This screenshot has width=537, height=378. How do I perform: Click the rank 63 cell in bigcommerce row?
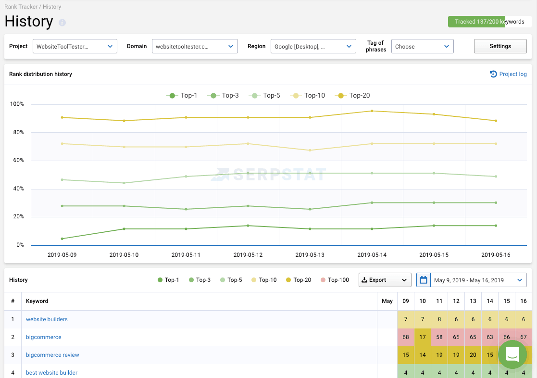[490, 337]
